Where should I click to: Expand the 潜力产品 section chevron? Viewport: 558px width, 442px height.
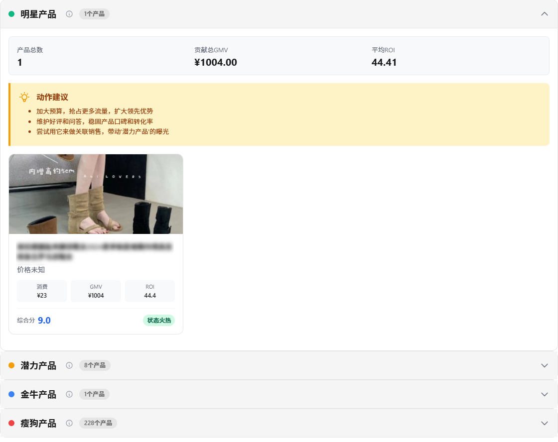pos(544,365)
